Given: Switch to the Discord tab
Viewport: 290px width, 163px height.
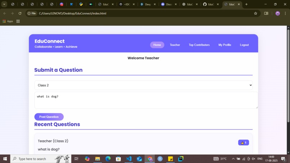Looking at the screenshot, I should pyautogui.click(x=169, y=4).
